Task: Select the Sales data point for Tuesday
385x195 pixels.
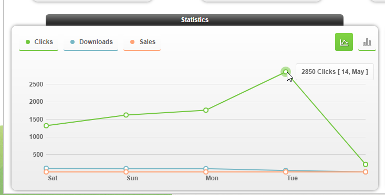Action: (286, 172)
